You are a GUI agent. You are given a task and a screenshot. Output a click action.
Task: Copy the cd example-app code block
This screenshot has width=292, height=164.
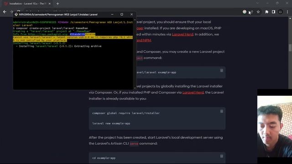click(x=222, y=156)
